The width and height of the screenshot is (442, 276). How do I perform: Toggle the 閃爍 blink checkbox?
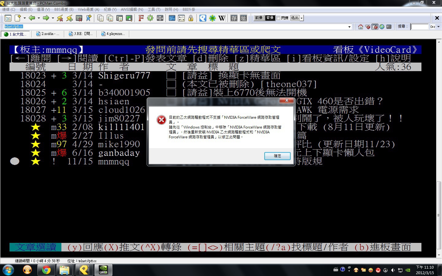tap(278, 18)
